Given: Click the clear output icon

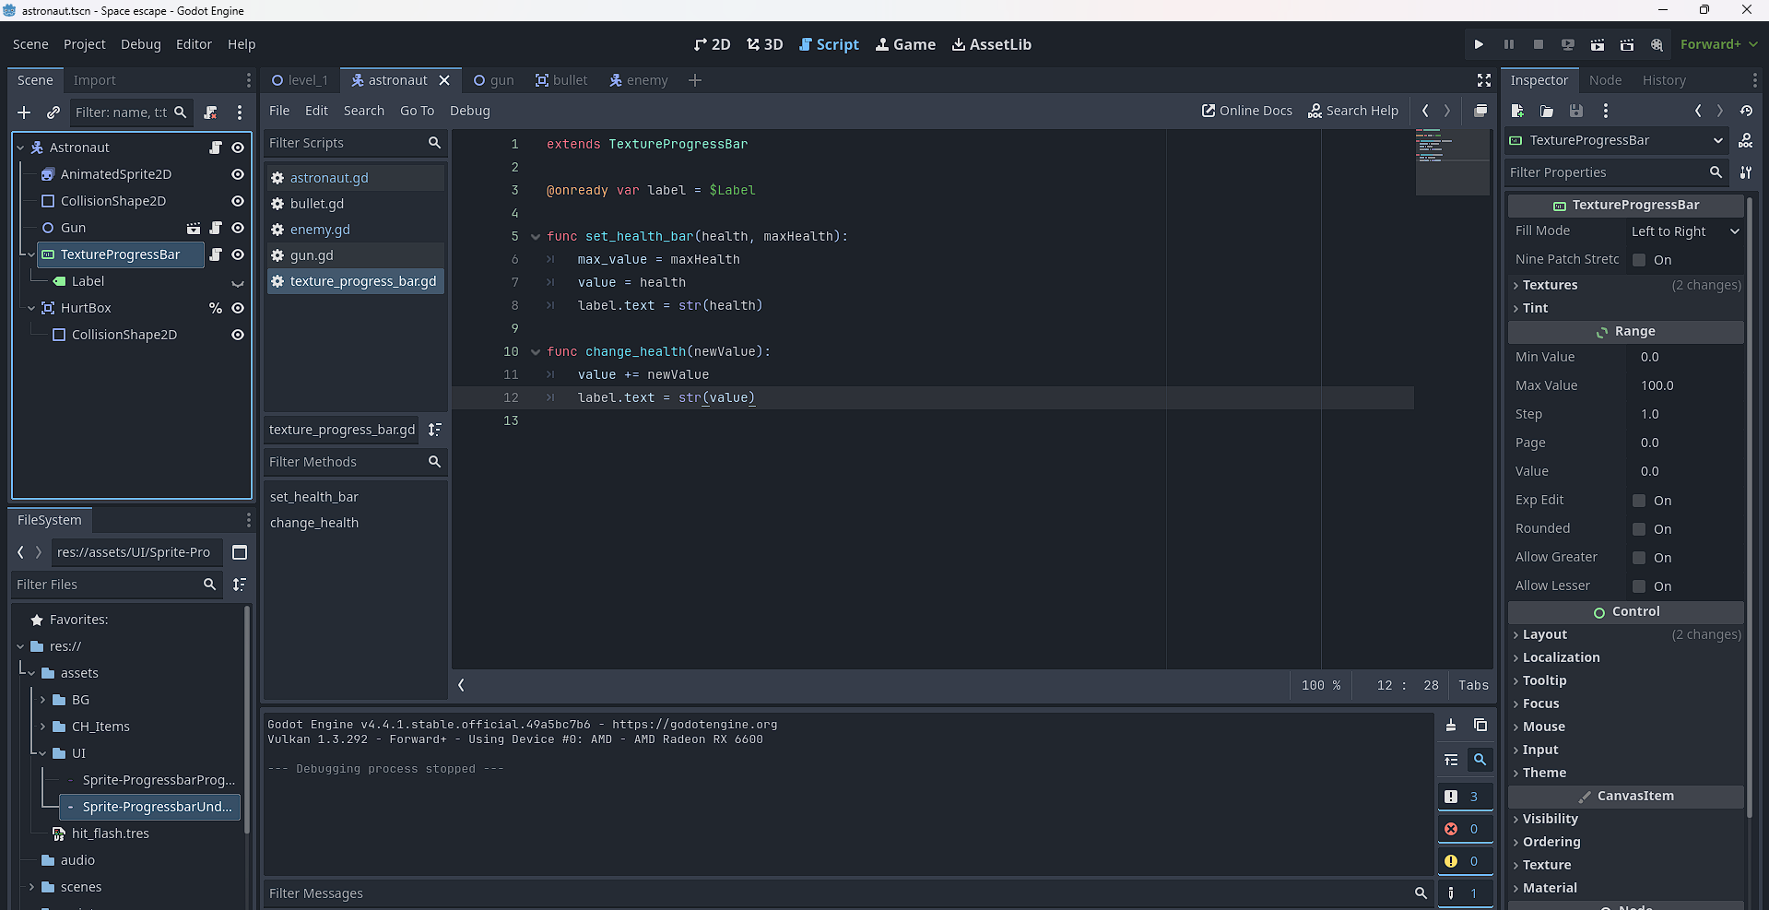Looking at the screenshot, I should (x=1451, y=726).
